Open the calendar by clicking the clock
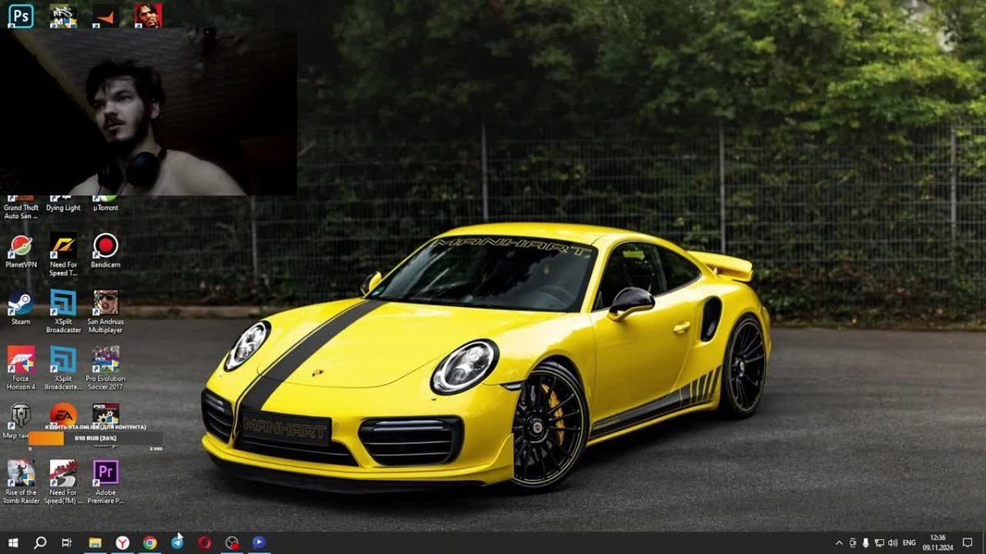The image size is (986, 554). (x=937, y=543)
